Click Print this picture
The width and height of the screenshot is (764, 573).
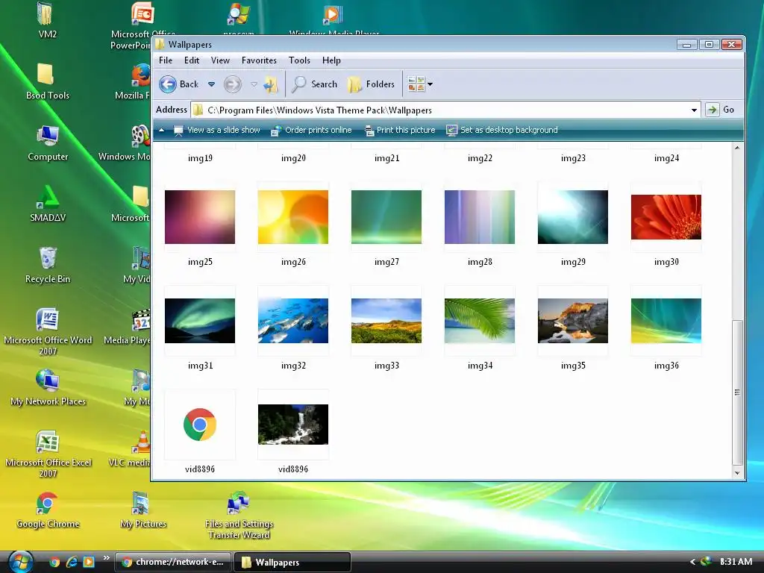400,130
